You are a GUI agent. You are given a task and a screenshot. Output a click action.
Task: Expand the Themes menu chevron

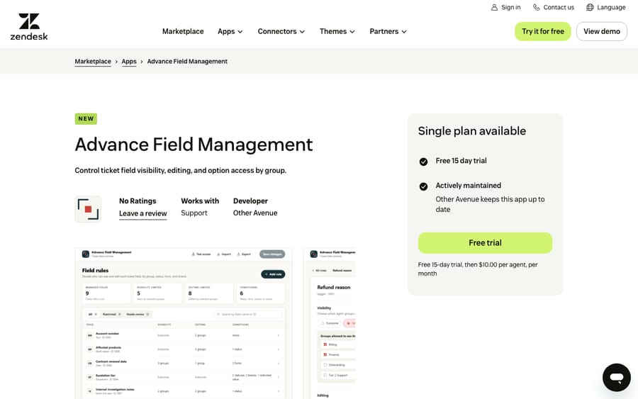click(x=352, y=32)
